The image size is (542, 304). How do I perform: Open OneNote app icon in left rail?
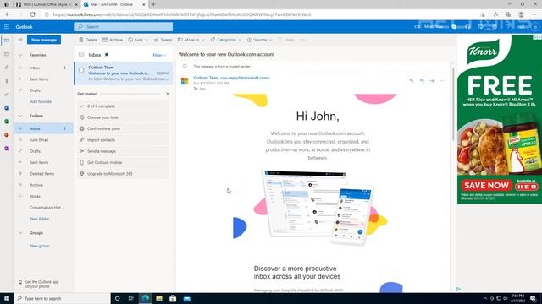(x=7, y=149)
